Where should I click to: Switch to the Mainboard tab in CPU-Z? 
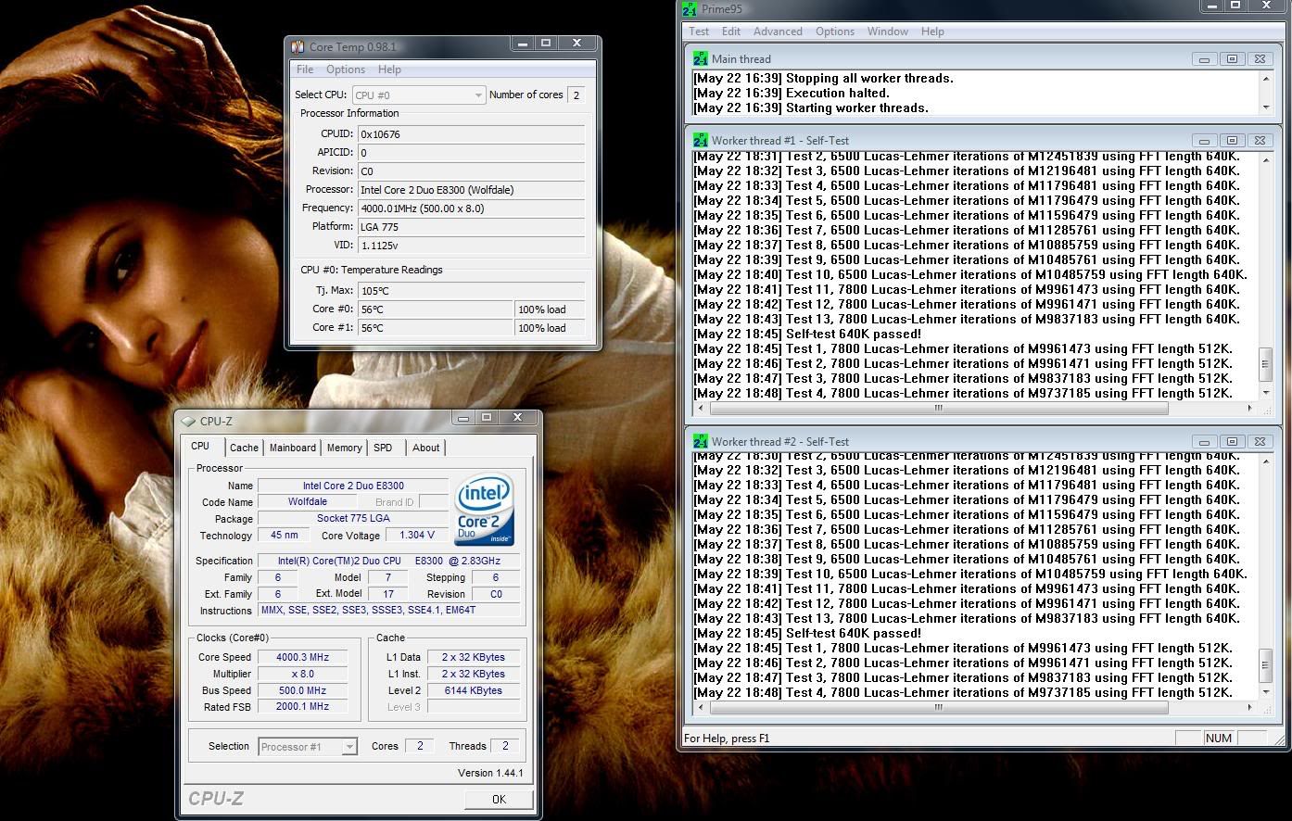[x=293, y=448]
